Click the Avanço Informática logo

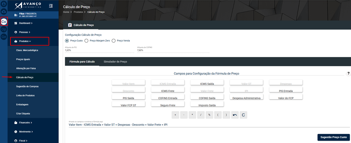coord(28,6)
